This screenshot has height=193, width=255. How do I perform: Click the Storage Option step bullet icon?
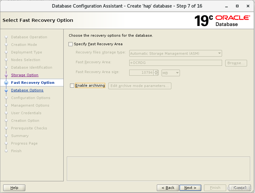[x=6, y=75]
